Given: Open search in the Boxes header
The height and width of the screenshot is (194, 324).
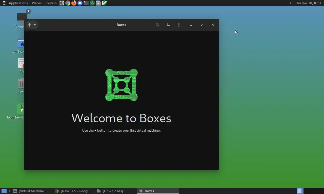Looking at the screenshot, I should 158,25.
